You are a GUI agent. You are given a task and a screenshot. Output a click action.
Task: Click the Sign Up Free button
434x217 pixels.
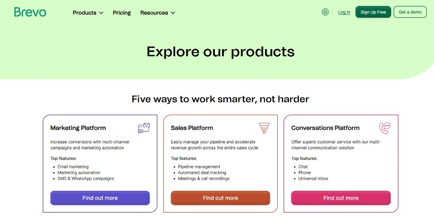[373, 12]
